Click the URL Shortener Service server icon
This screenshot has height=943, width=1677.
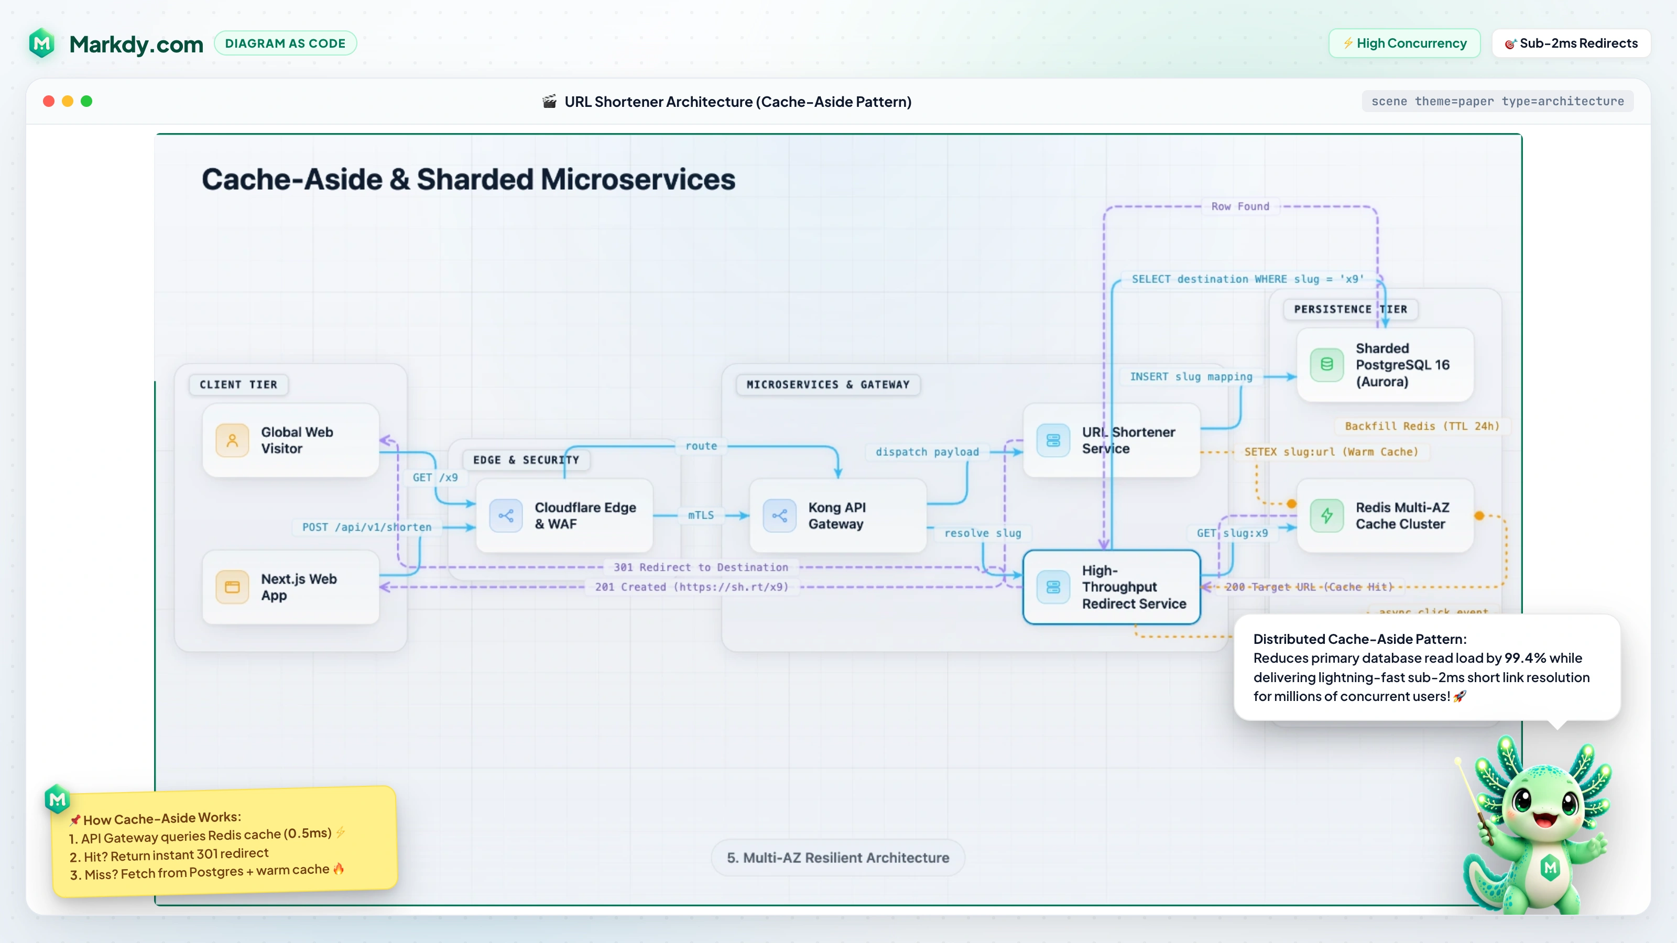pos(1053,441)
